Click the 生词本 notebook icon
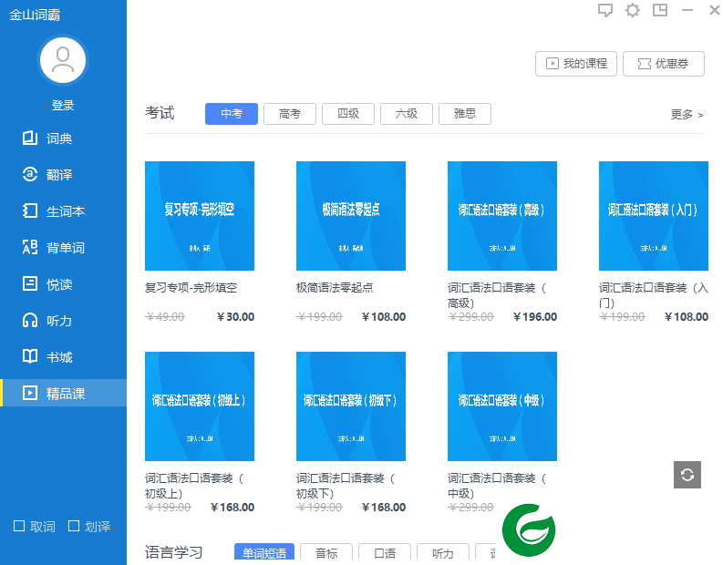 coord(30,211)
